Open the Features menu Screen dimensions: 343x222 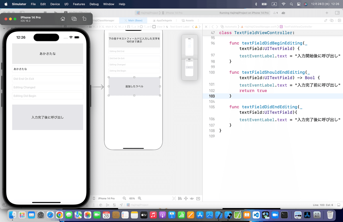point(79,4)
